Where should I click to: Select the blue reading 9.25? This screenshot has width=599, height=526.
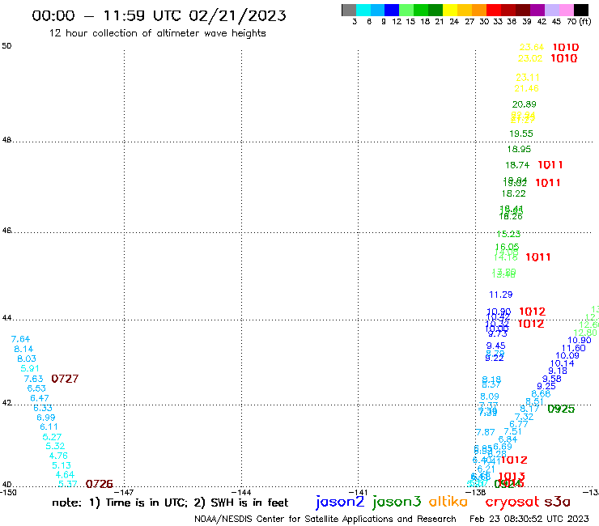click(x=546, y=386)
